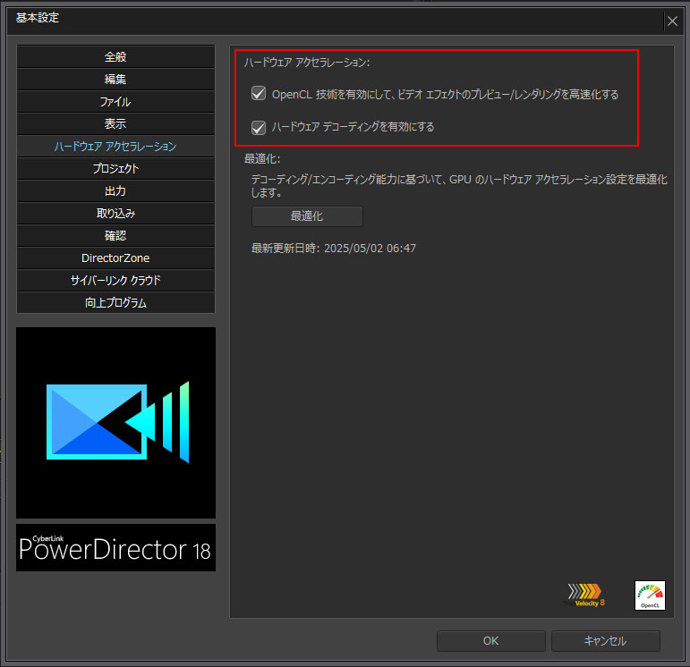Open the 編集 settings category
Screen dimensions: 690x667
click(x=115, y=80)
